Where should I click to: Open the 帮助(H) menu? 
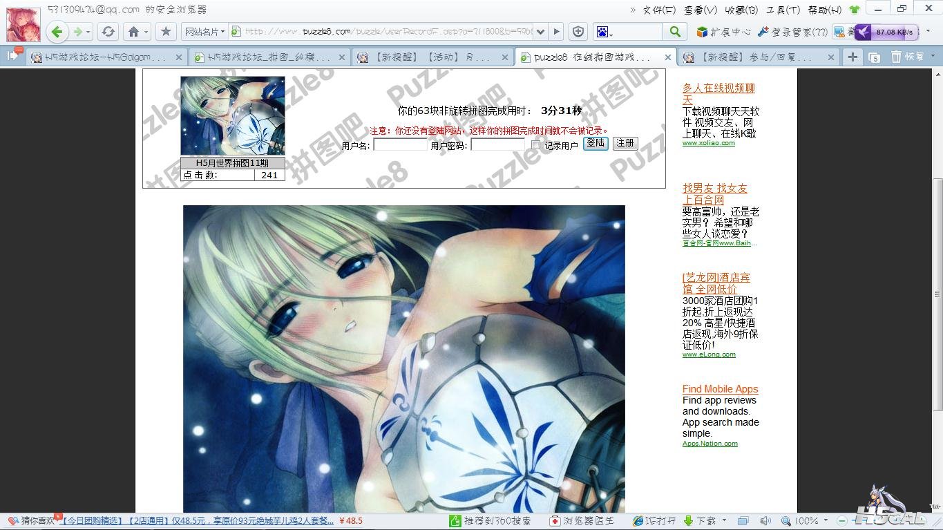tap(825, 10)
